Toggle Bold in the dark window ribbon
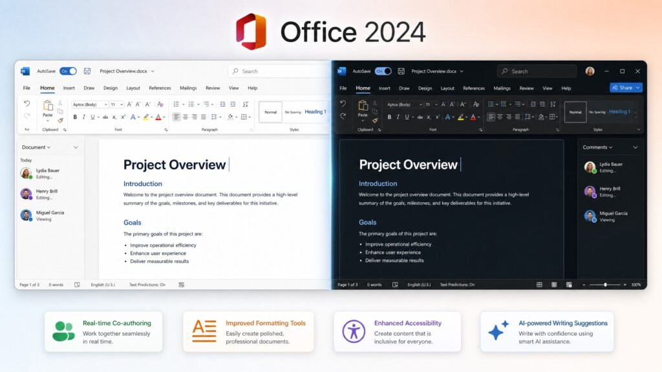 (x=389, y=117)
